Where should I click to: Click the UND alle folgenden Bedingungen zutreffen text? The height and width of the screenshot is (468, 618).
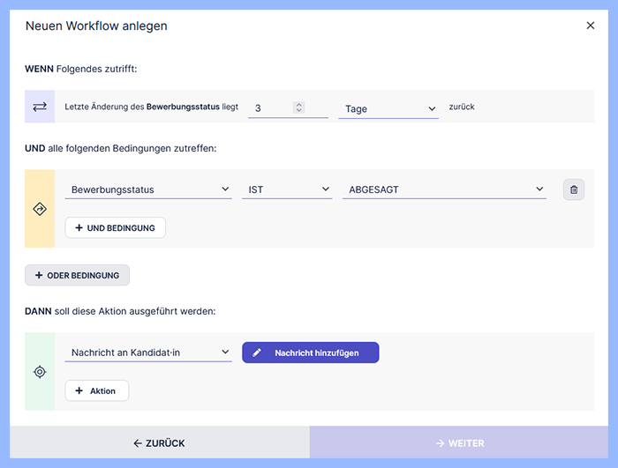point(121,148)
